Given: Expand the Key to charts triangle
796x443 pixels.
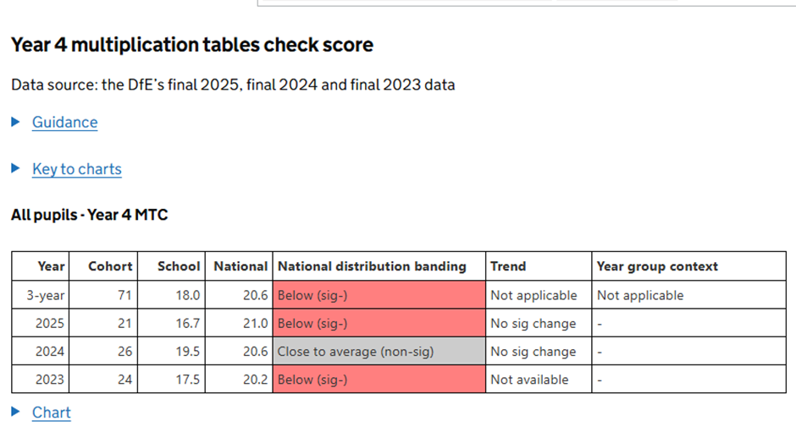Looking at the screenshot, I should pyautogui.click(x=15, y=168).
